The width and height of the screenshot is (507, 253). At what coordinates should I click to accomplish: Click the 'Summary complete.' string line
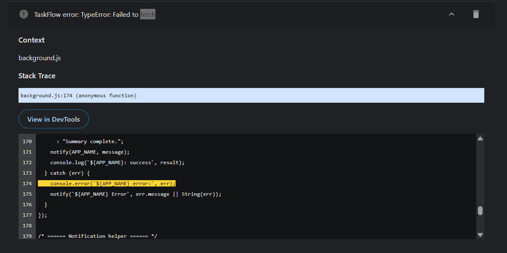click(x=90, y=141)
